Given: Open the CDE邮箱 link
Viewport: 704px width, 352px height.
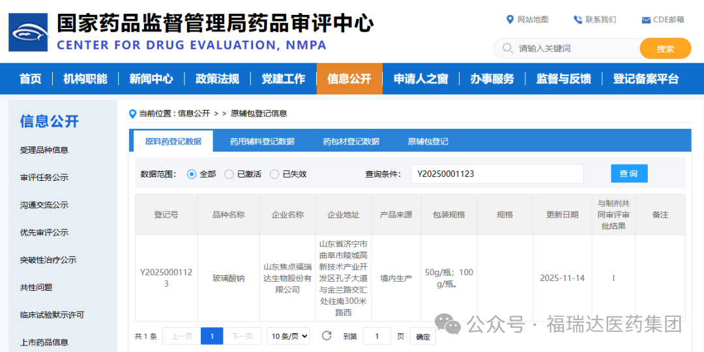Looking at the screenshot, I should 669,20.
